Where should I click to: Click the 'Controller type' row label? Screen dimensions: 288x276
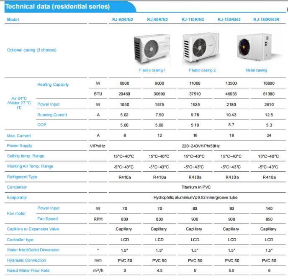[20, 240]
